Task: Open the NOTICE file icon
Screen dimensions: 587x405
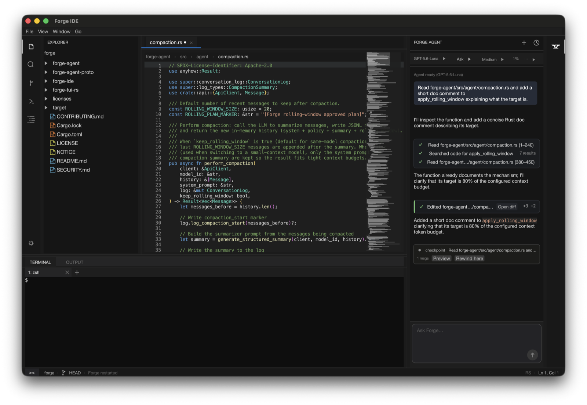Action: point(52,152)
